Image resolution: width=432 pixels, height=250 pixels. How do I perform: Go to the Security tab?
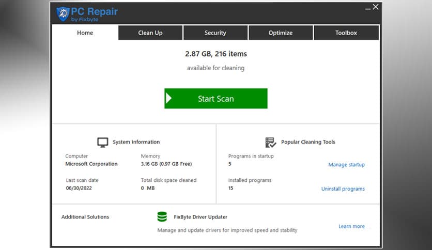[x=215, y=33]
